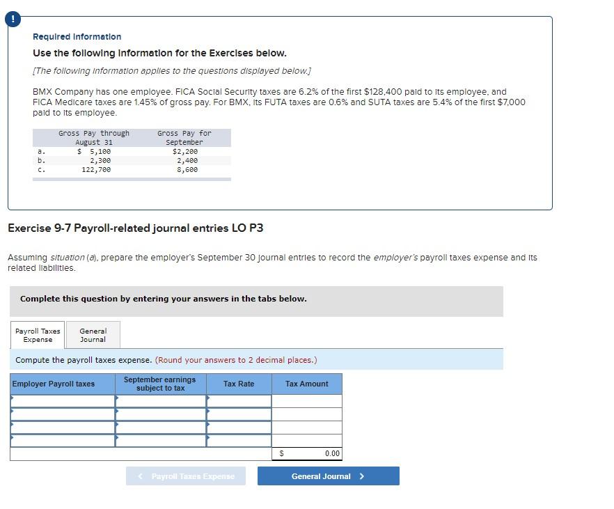Image resolution: width=614 pixels, height=509 pixels.
Task: Click the Gross Pay for September header
Action: (184, 138)
